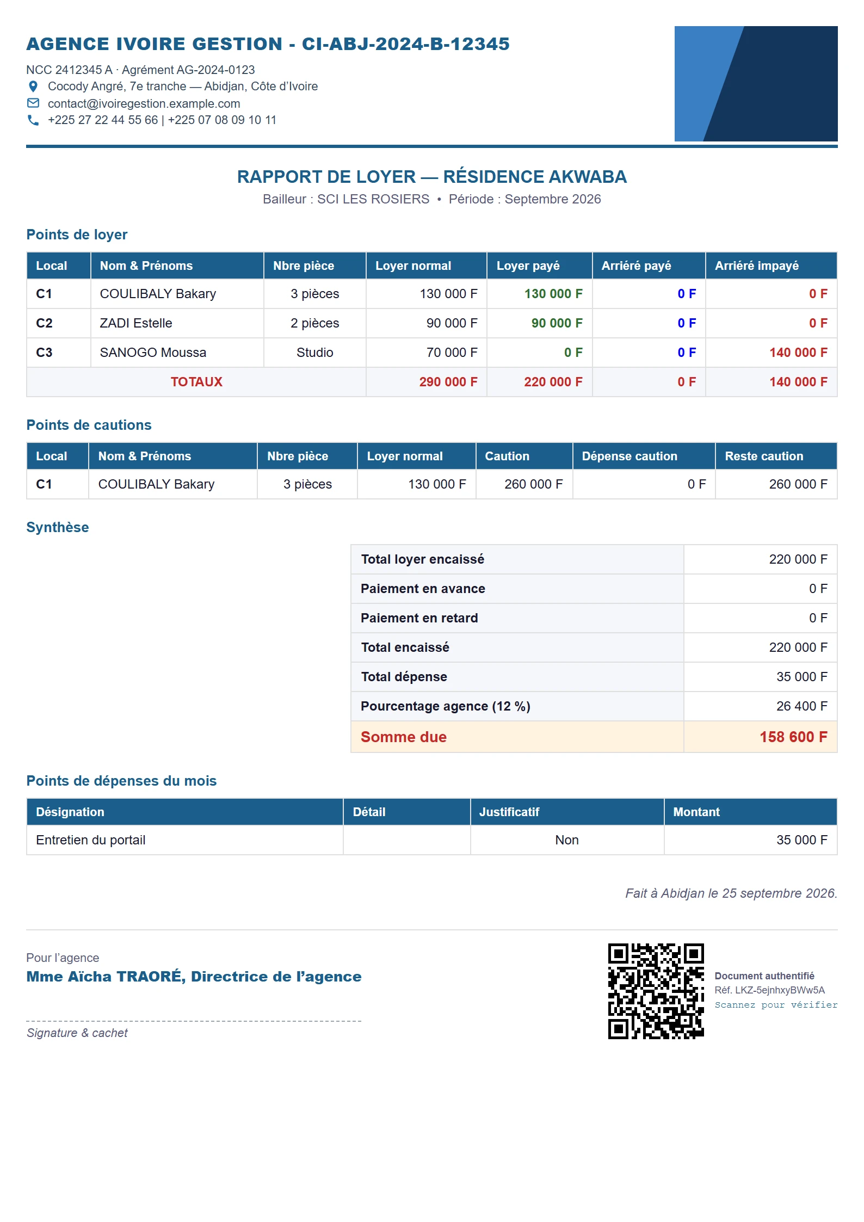Click the 'Somme due' highlighted label
This screenshot has width=864, height=1222.
404,737
